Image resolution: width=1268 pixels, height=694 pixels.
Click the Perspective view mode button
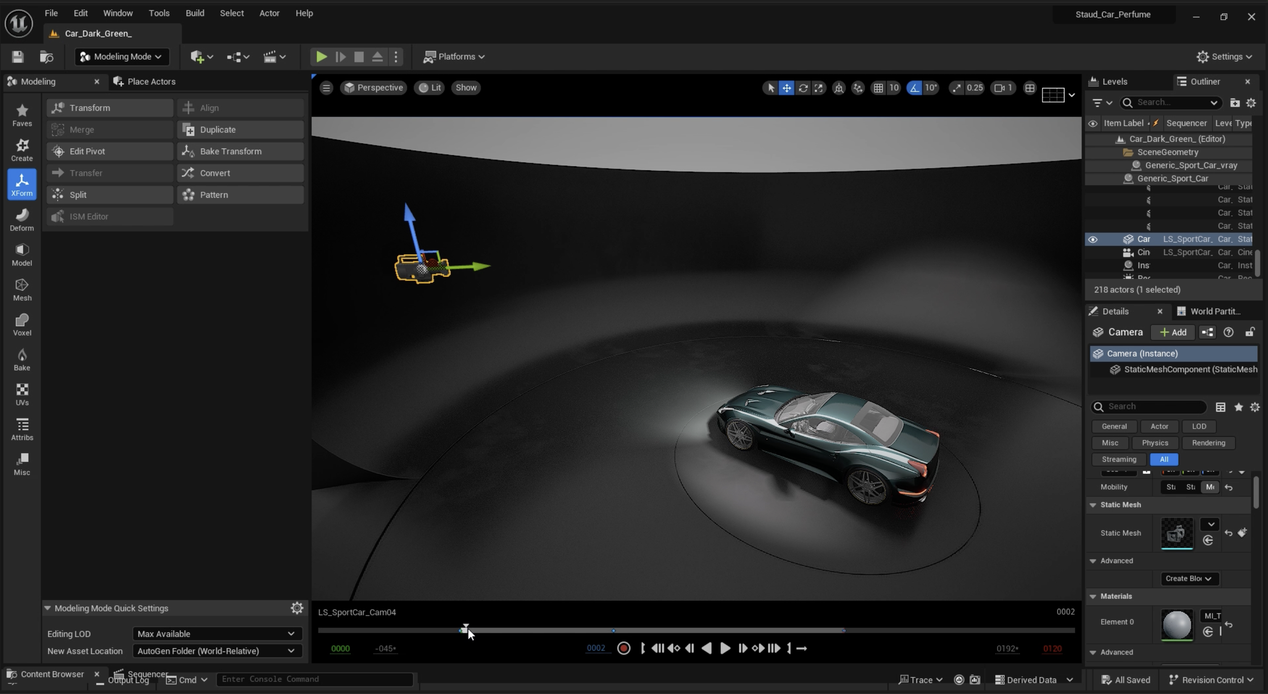(x=374, y=88)
